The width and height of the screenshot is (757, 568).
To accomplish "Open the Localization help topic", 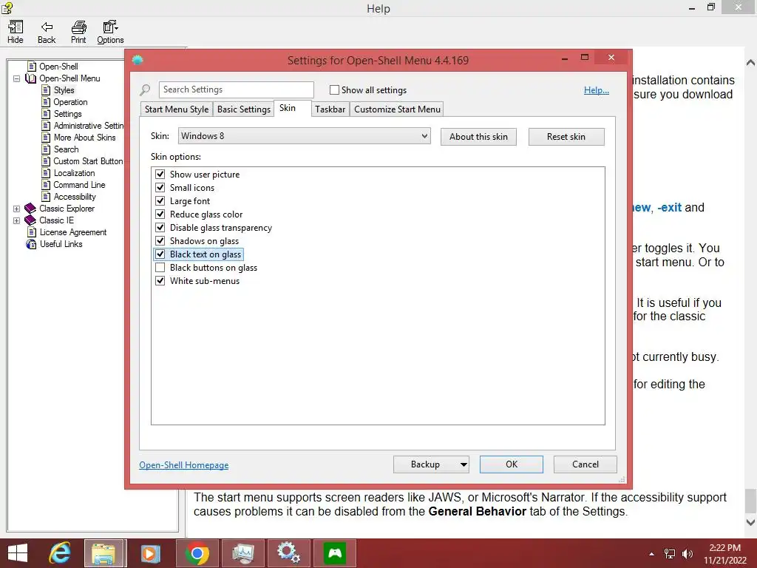I will (75, 173).
